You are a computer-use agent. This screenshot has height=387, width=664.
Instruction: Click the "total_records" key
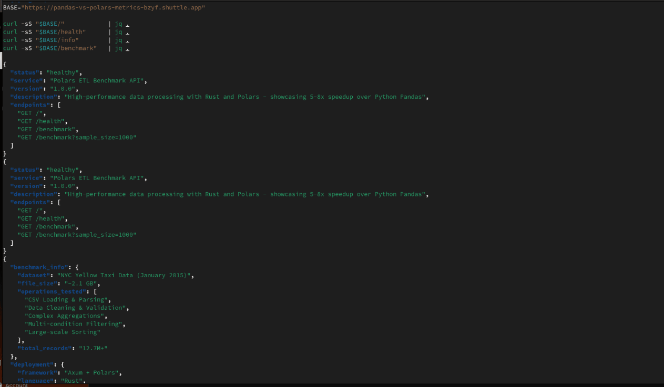44,348
